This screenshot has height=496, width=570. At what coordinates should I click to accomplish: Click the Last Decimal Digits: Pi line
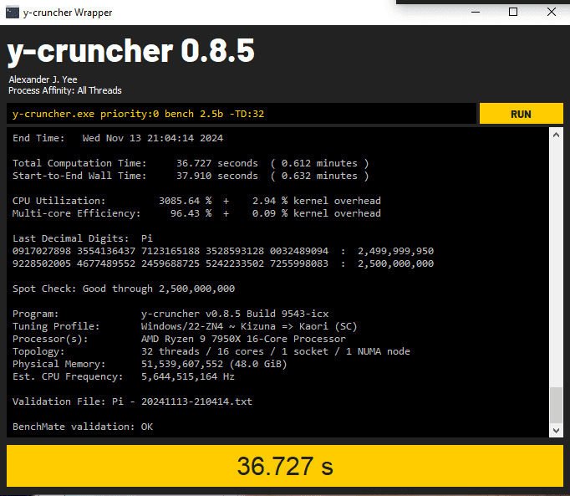(x=83, y=238)
